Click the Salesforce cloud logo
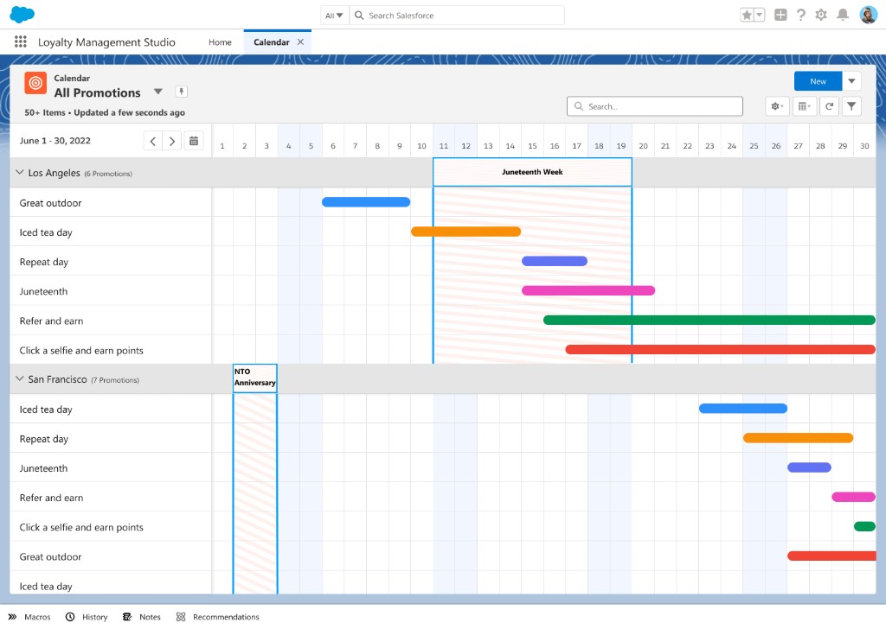The height and width of the screenshot is (629, 886). [22, 14]
